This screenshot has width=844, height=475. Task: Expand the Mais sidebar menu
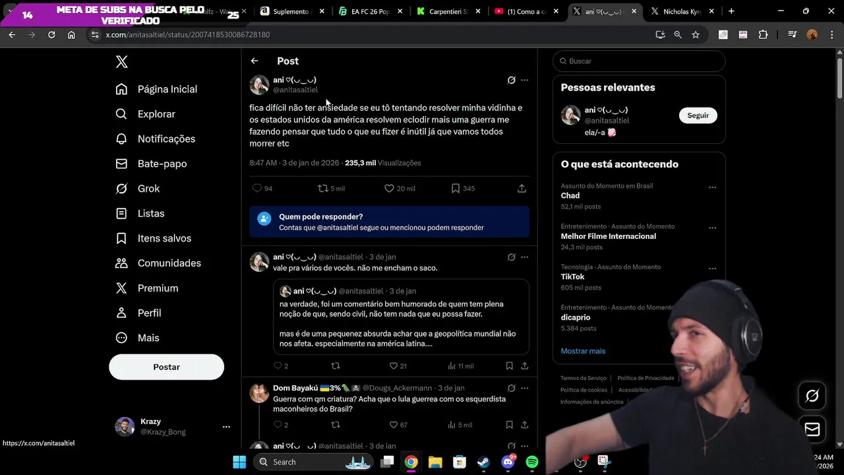(137, 338)
